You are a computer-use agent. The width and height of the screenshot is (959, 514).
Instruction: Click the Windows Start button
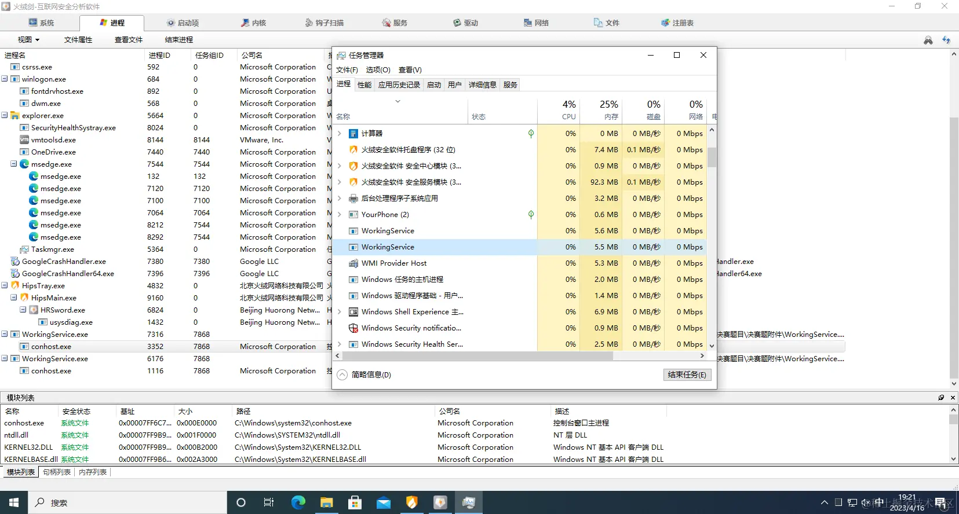14,502
